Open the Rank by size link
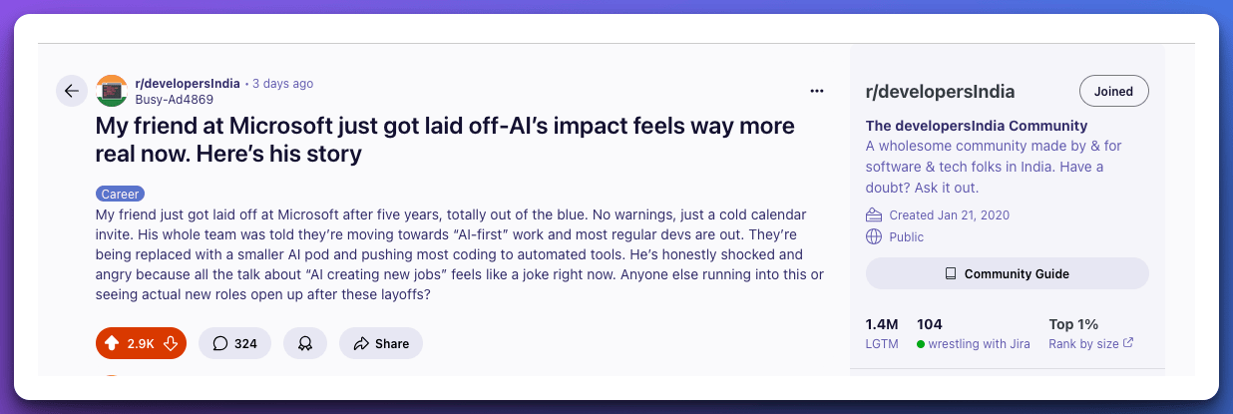Image resolution: width=1233 pixels, height=414 pixels. [1083, 343]
